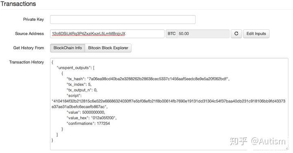Click the Private Key label
This screenshot has width=293, height=153.
[33, 20]
